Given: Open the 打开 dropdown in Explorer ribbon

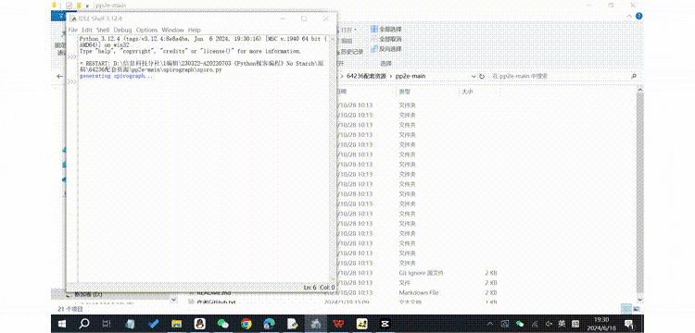Looking at the screenshot, I should (x=348, y=31).
